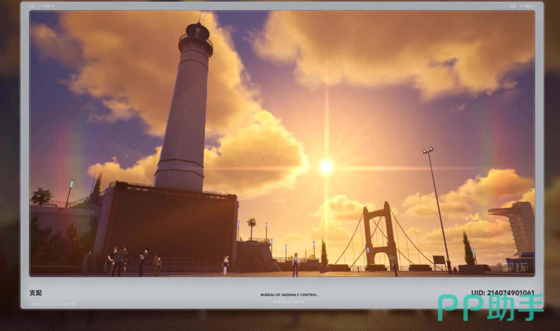Click the SPECIAL FILE FRAME label
The width and height of the screenshot is (560, 331).
pyautogui.click(x=52, y=304)
